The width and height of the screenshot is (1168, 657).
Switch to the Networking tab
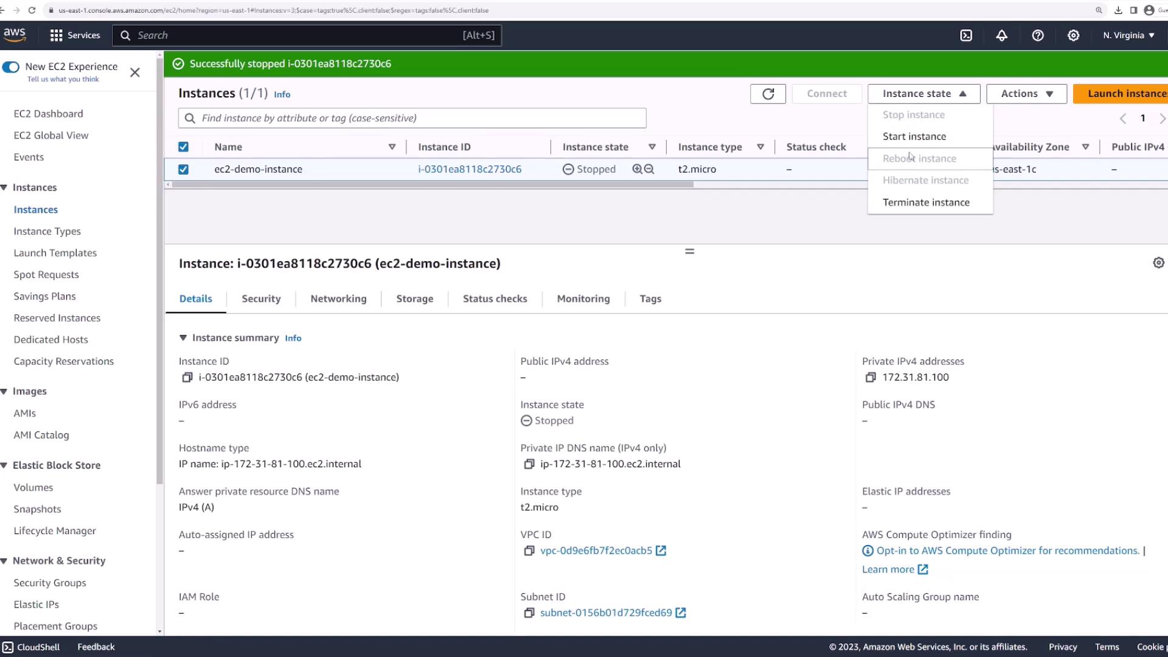[x=338, y=299]
